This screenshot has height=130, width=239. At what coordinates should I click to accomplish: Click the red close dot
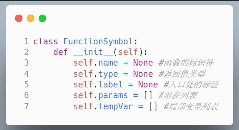pos(19,18)
